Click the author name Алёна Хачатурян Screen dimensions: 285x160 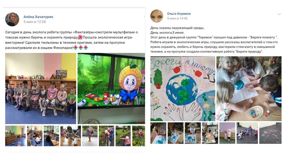[x=38, y=17]
